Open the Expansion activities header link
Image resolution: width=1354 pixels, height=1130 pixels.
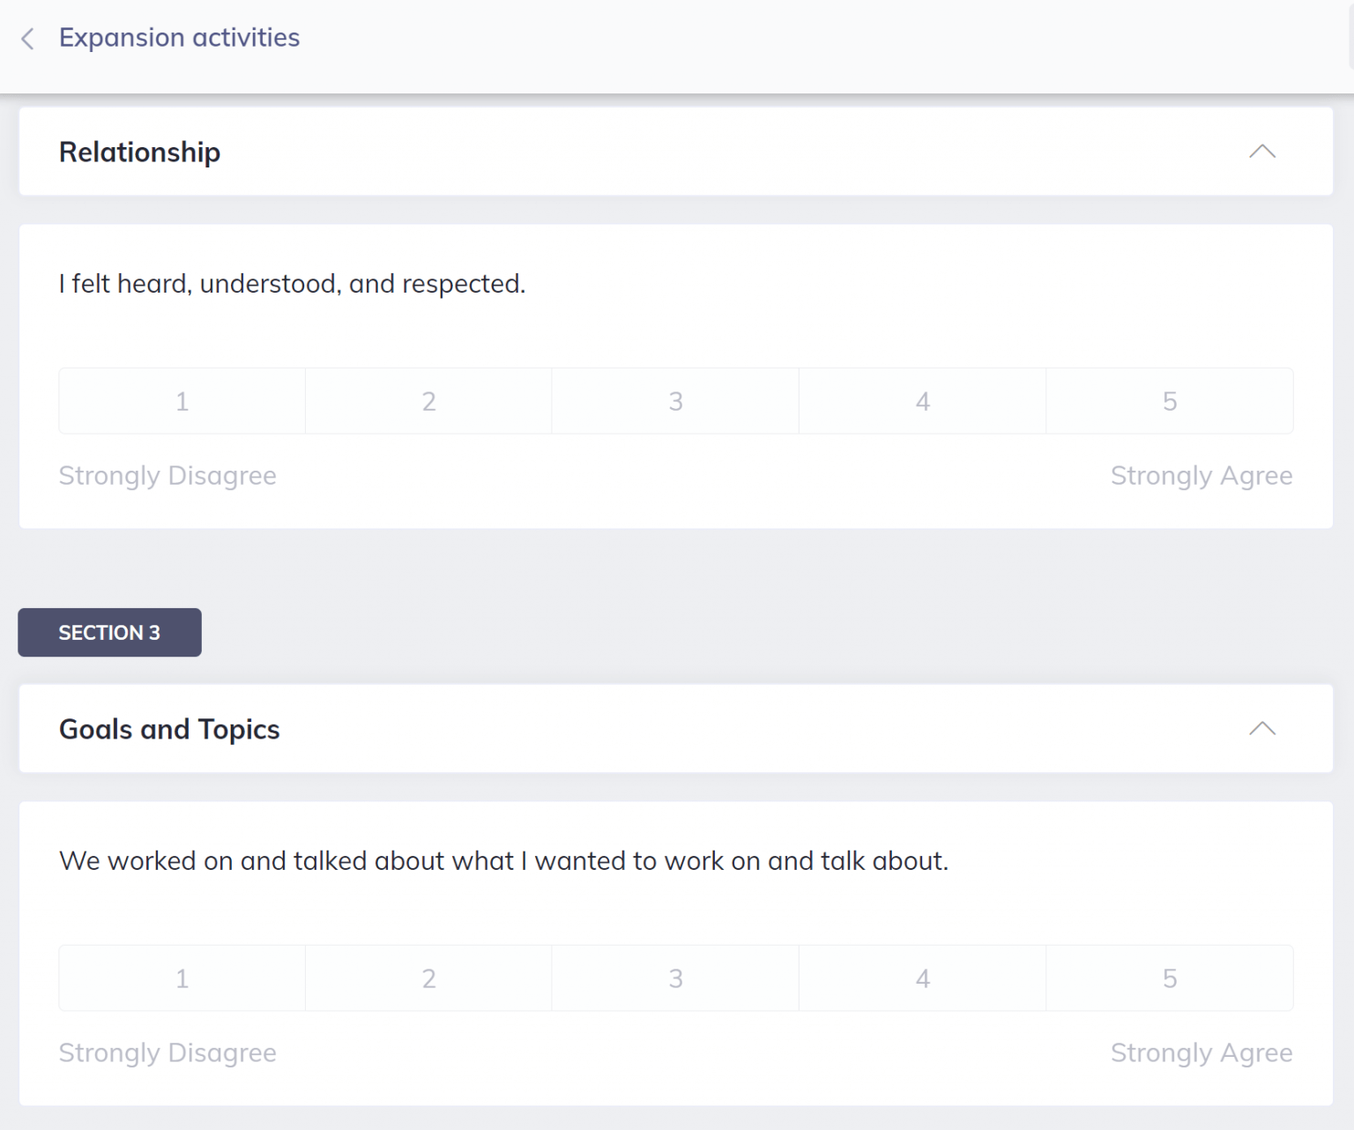click(179, 38)
